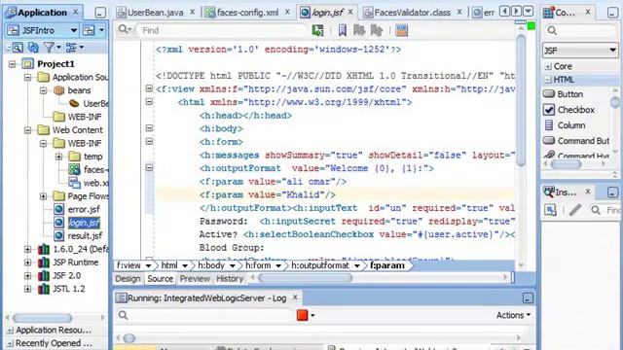623x350 pixels.
Task: Click the search options icon in Find bar
Action: tap(125, 30)
